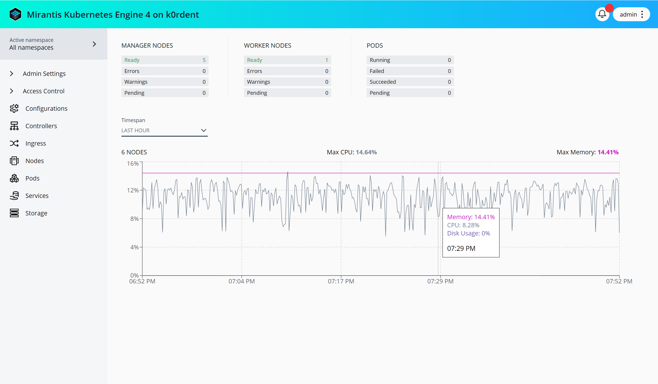
Task: Open the Timespan LAST HOUR dropdown
Action: [x=164, y=131]
